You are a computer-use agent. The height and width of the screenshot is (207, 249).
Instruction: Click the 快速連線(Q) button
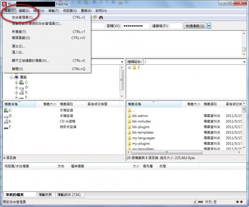(x=195, y=26)
